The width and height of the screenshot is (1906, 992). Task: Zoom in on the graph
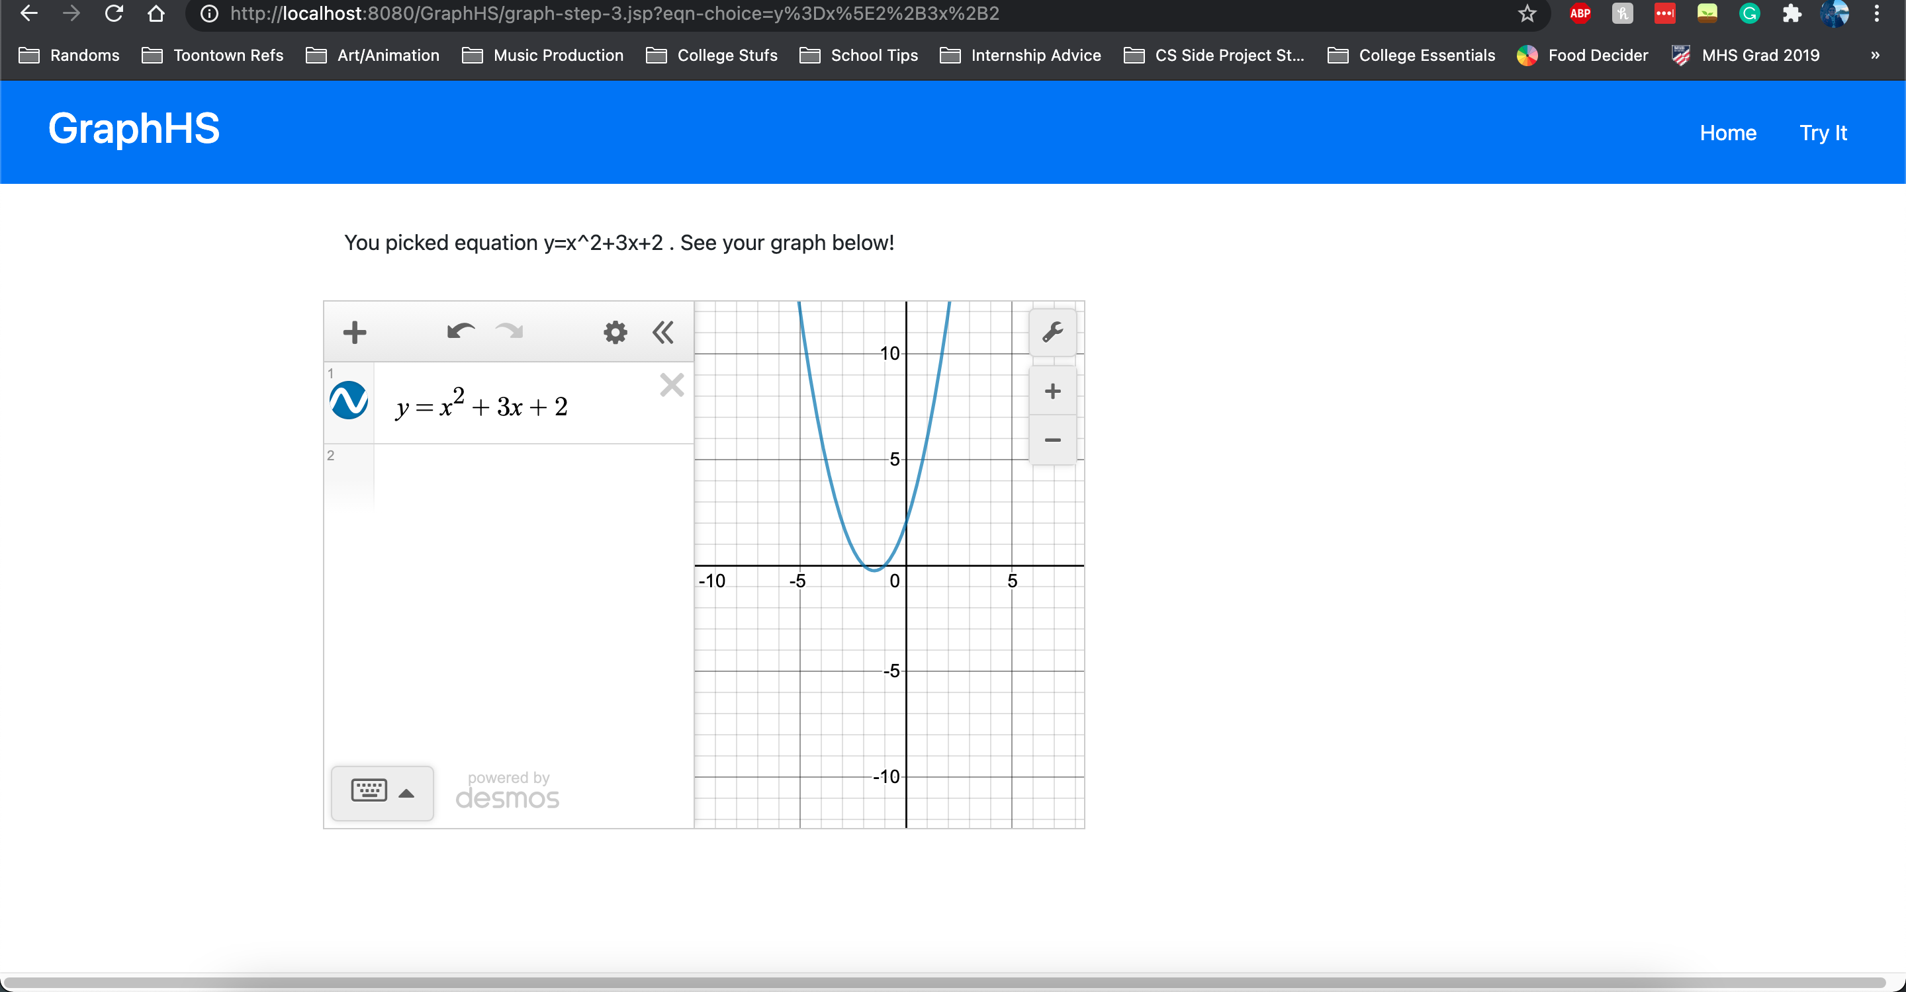pos(1052,391)
